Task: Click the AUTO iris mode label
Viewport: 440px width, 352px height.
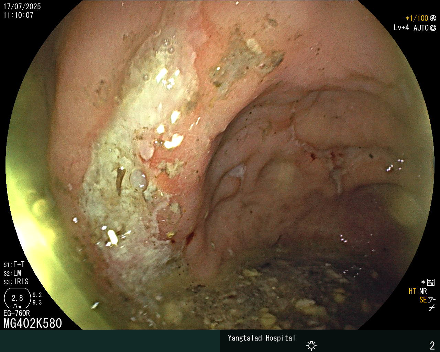Action: 421,28
